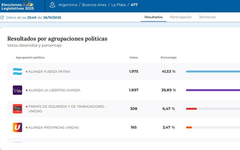Click La Libertad Avanza purple logo
Screen dimensions: 240x150
coord(17,90)
